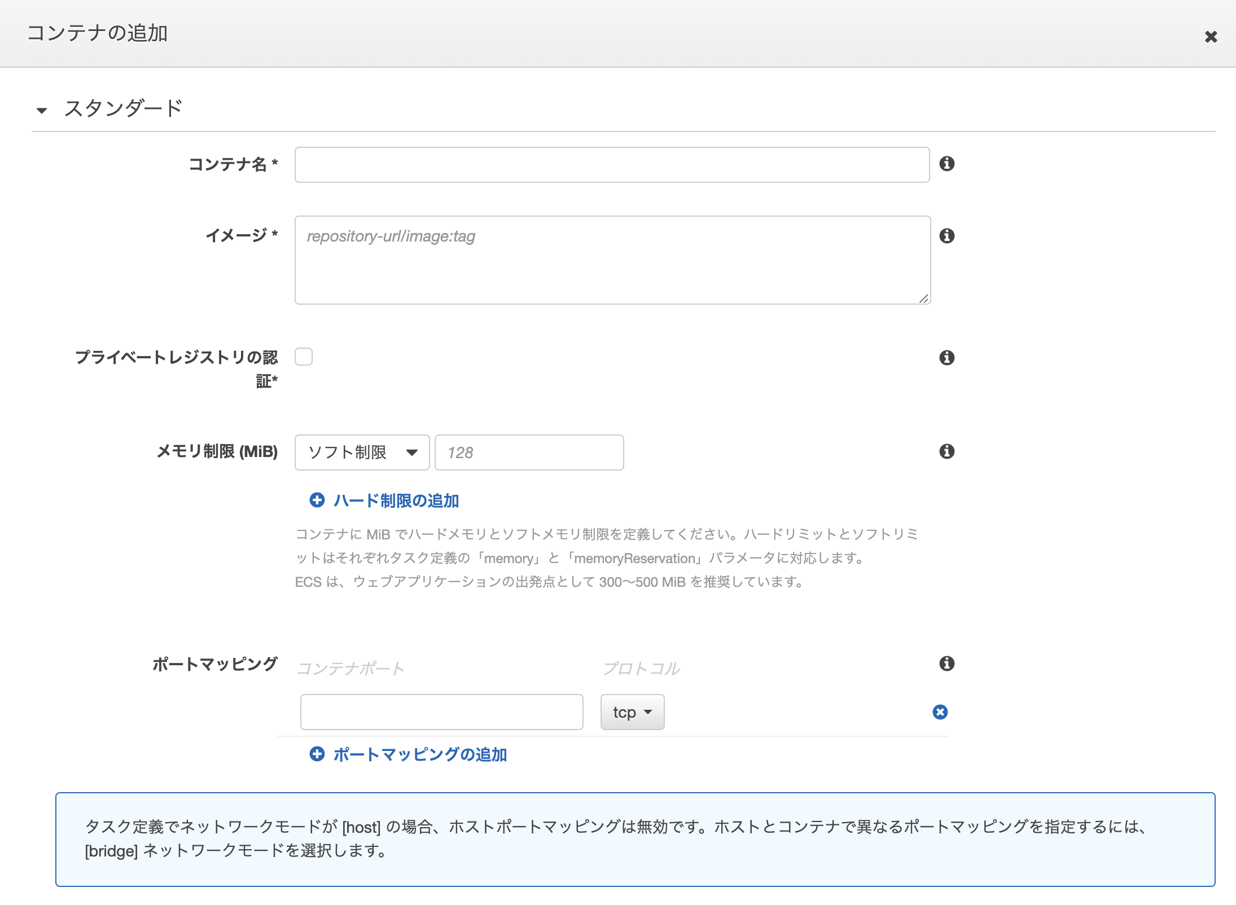
Task: Focus the コンテナ名 input field
Action: (x=612, y=165)
